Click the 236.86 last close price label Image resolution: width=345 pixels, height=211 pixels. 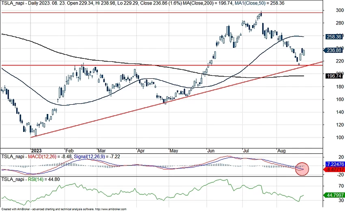334,50
